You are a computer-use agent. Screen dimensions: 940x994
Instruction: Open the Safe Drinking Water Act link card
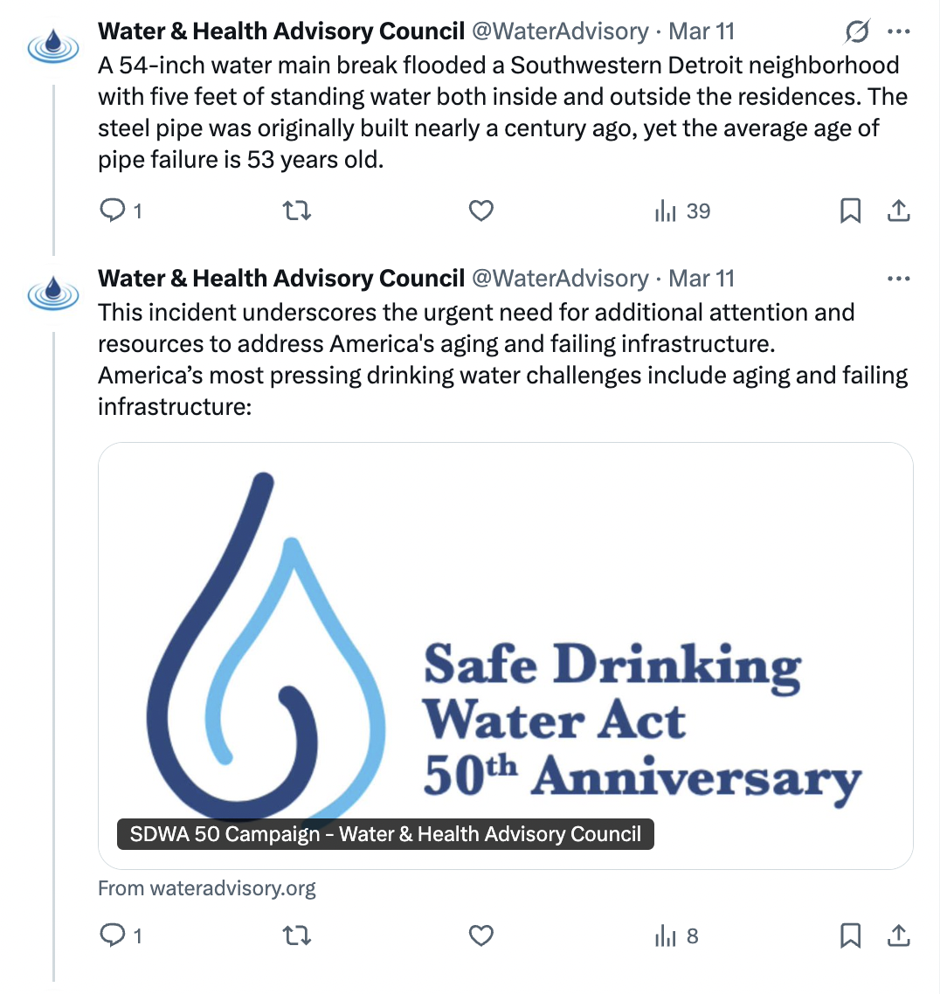click(x=505, y=655)
